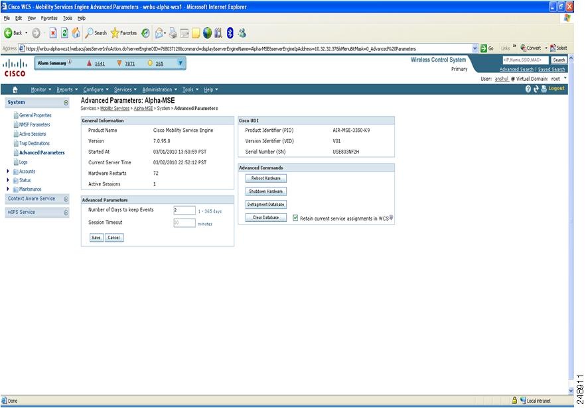Expand the Accounts tree item
586x408 pixels.
coord(7,171)
